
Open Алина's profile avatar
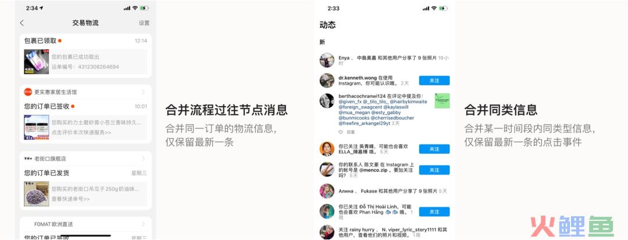pos(327,191)
